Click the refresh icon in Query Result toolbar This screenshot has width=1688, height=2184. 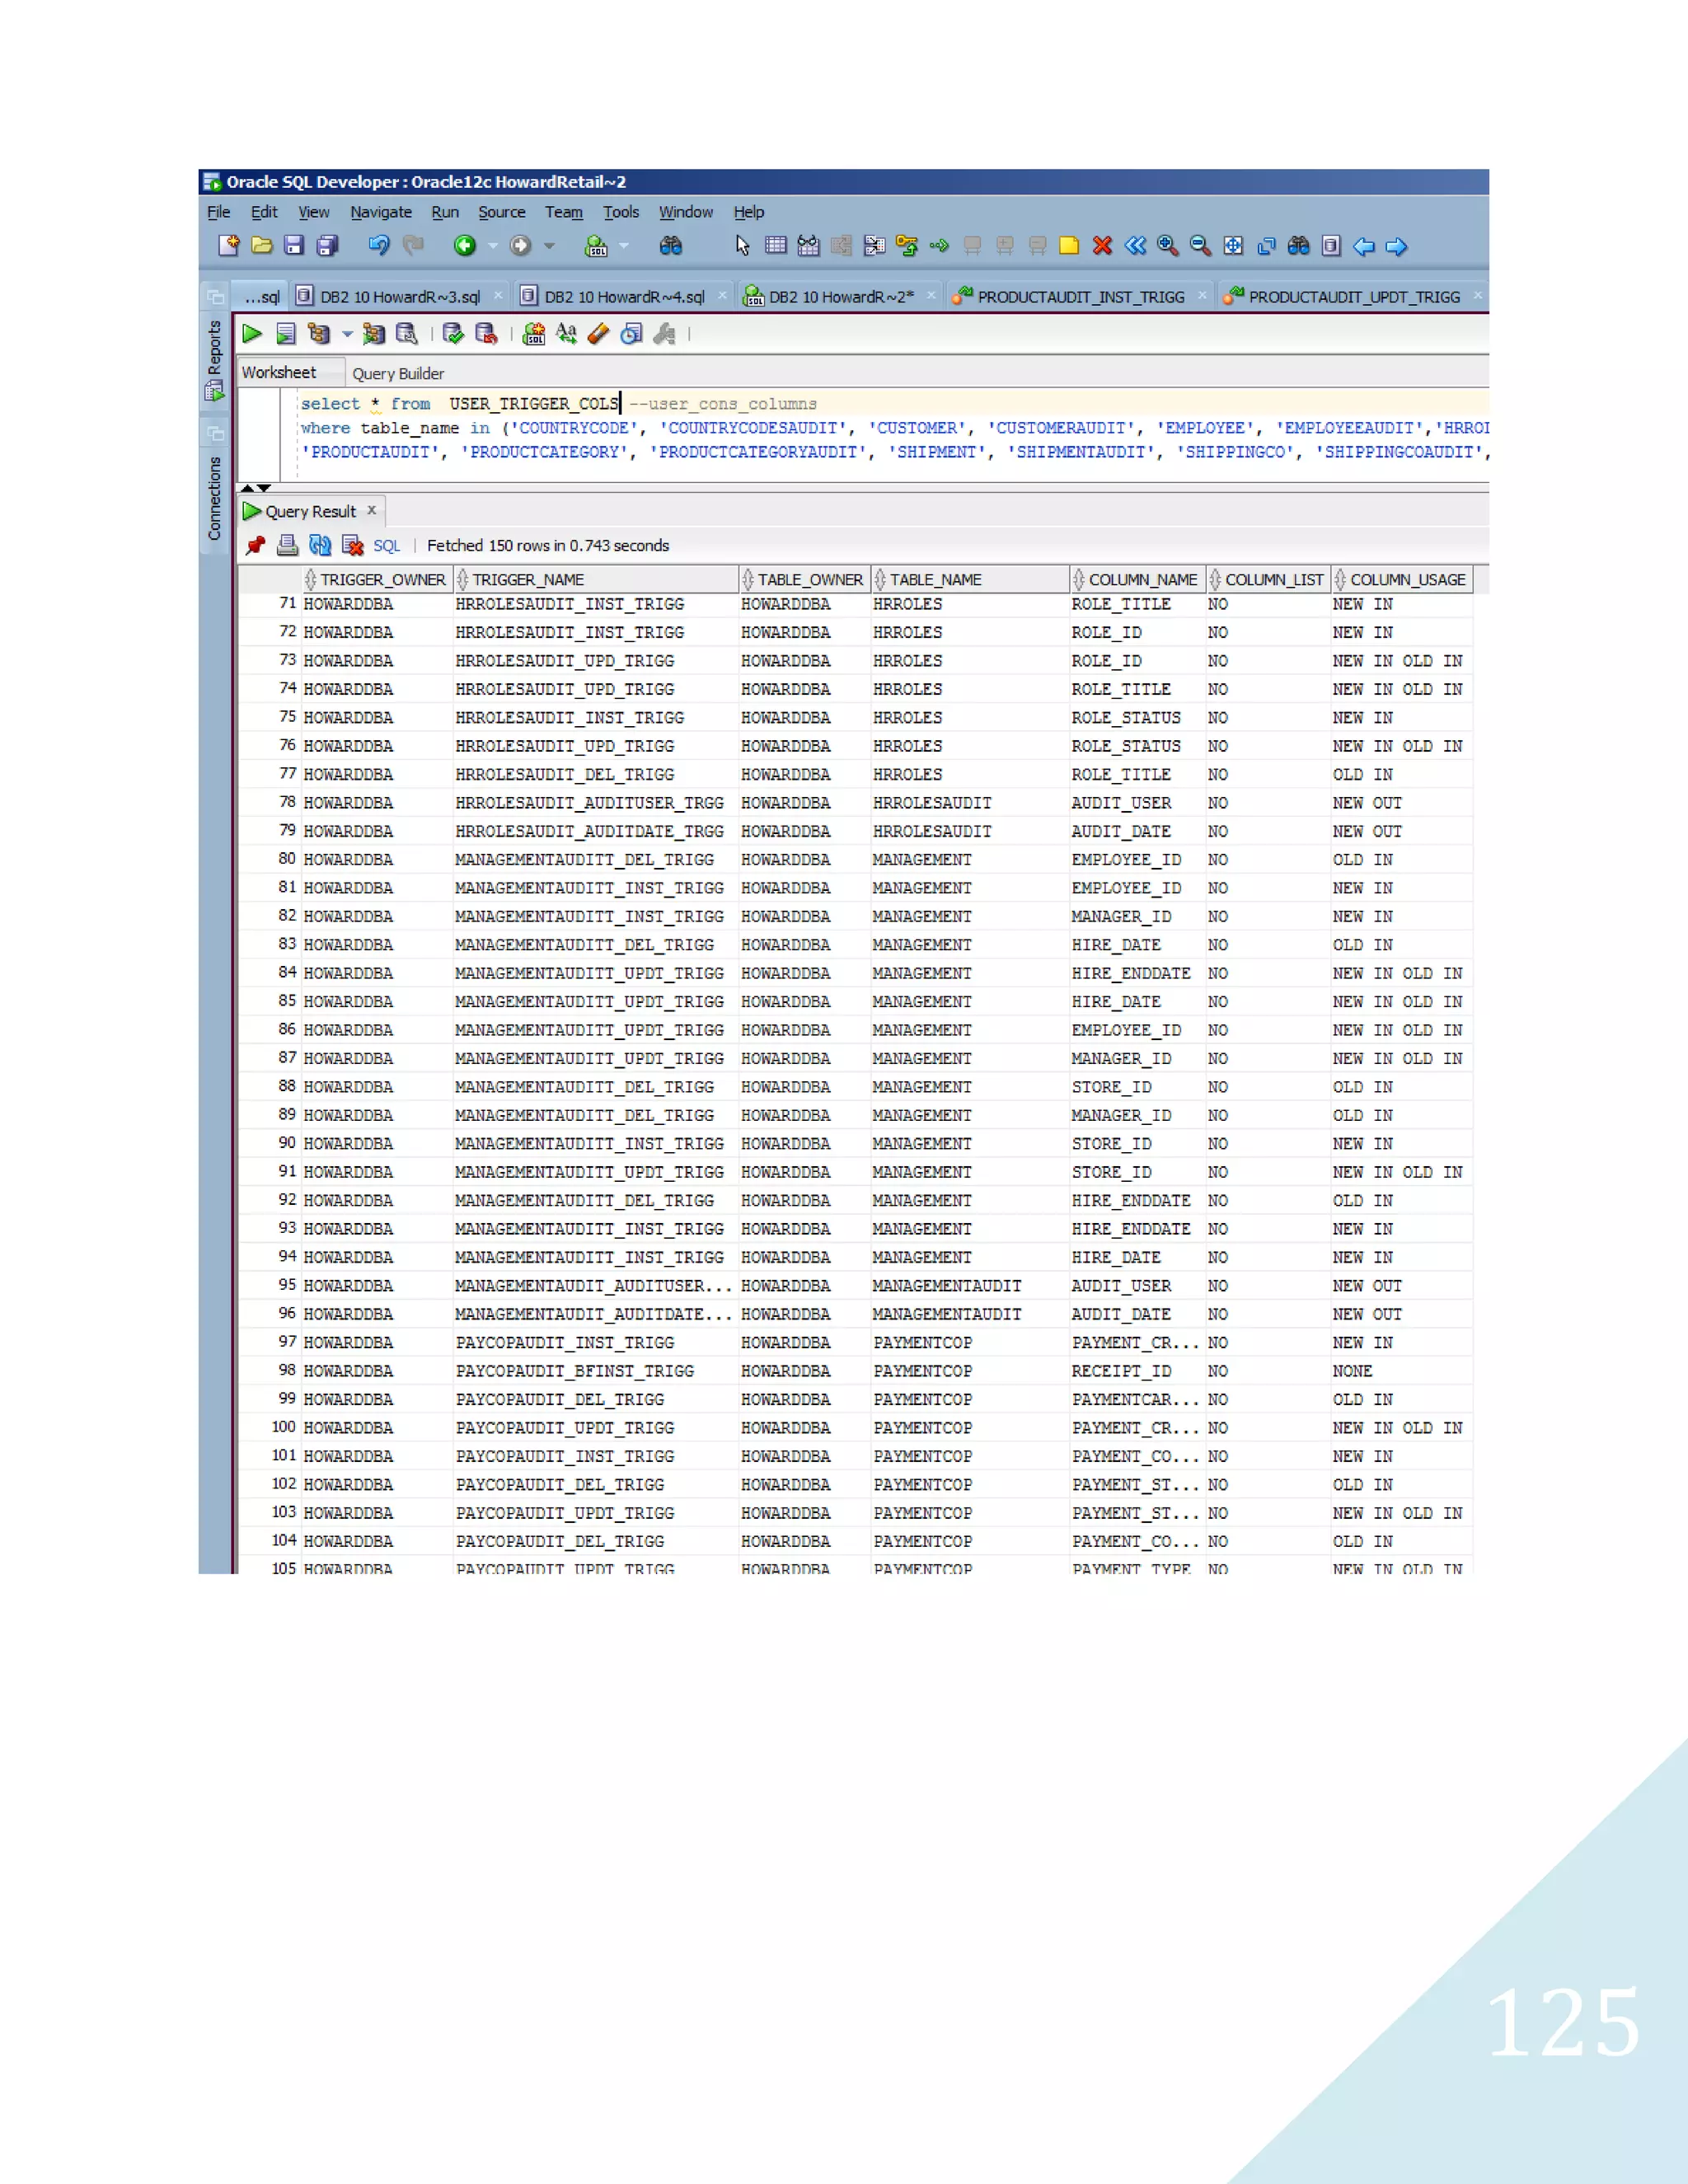320,545
